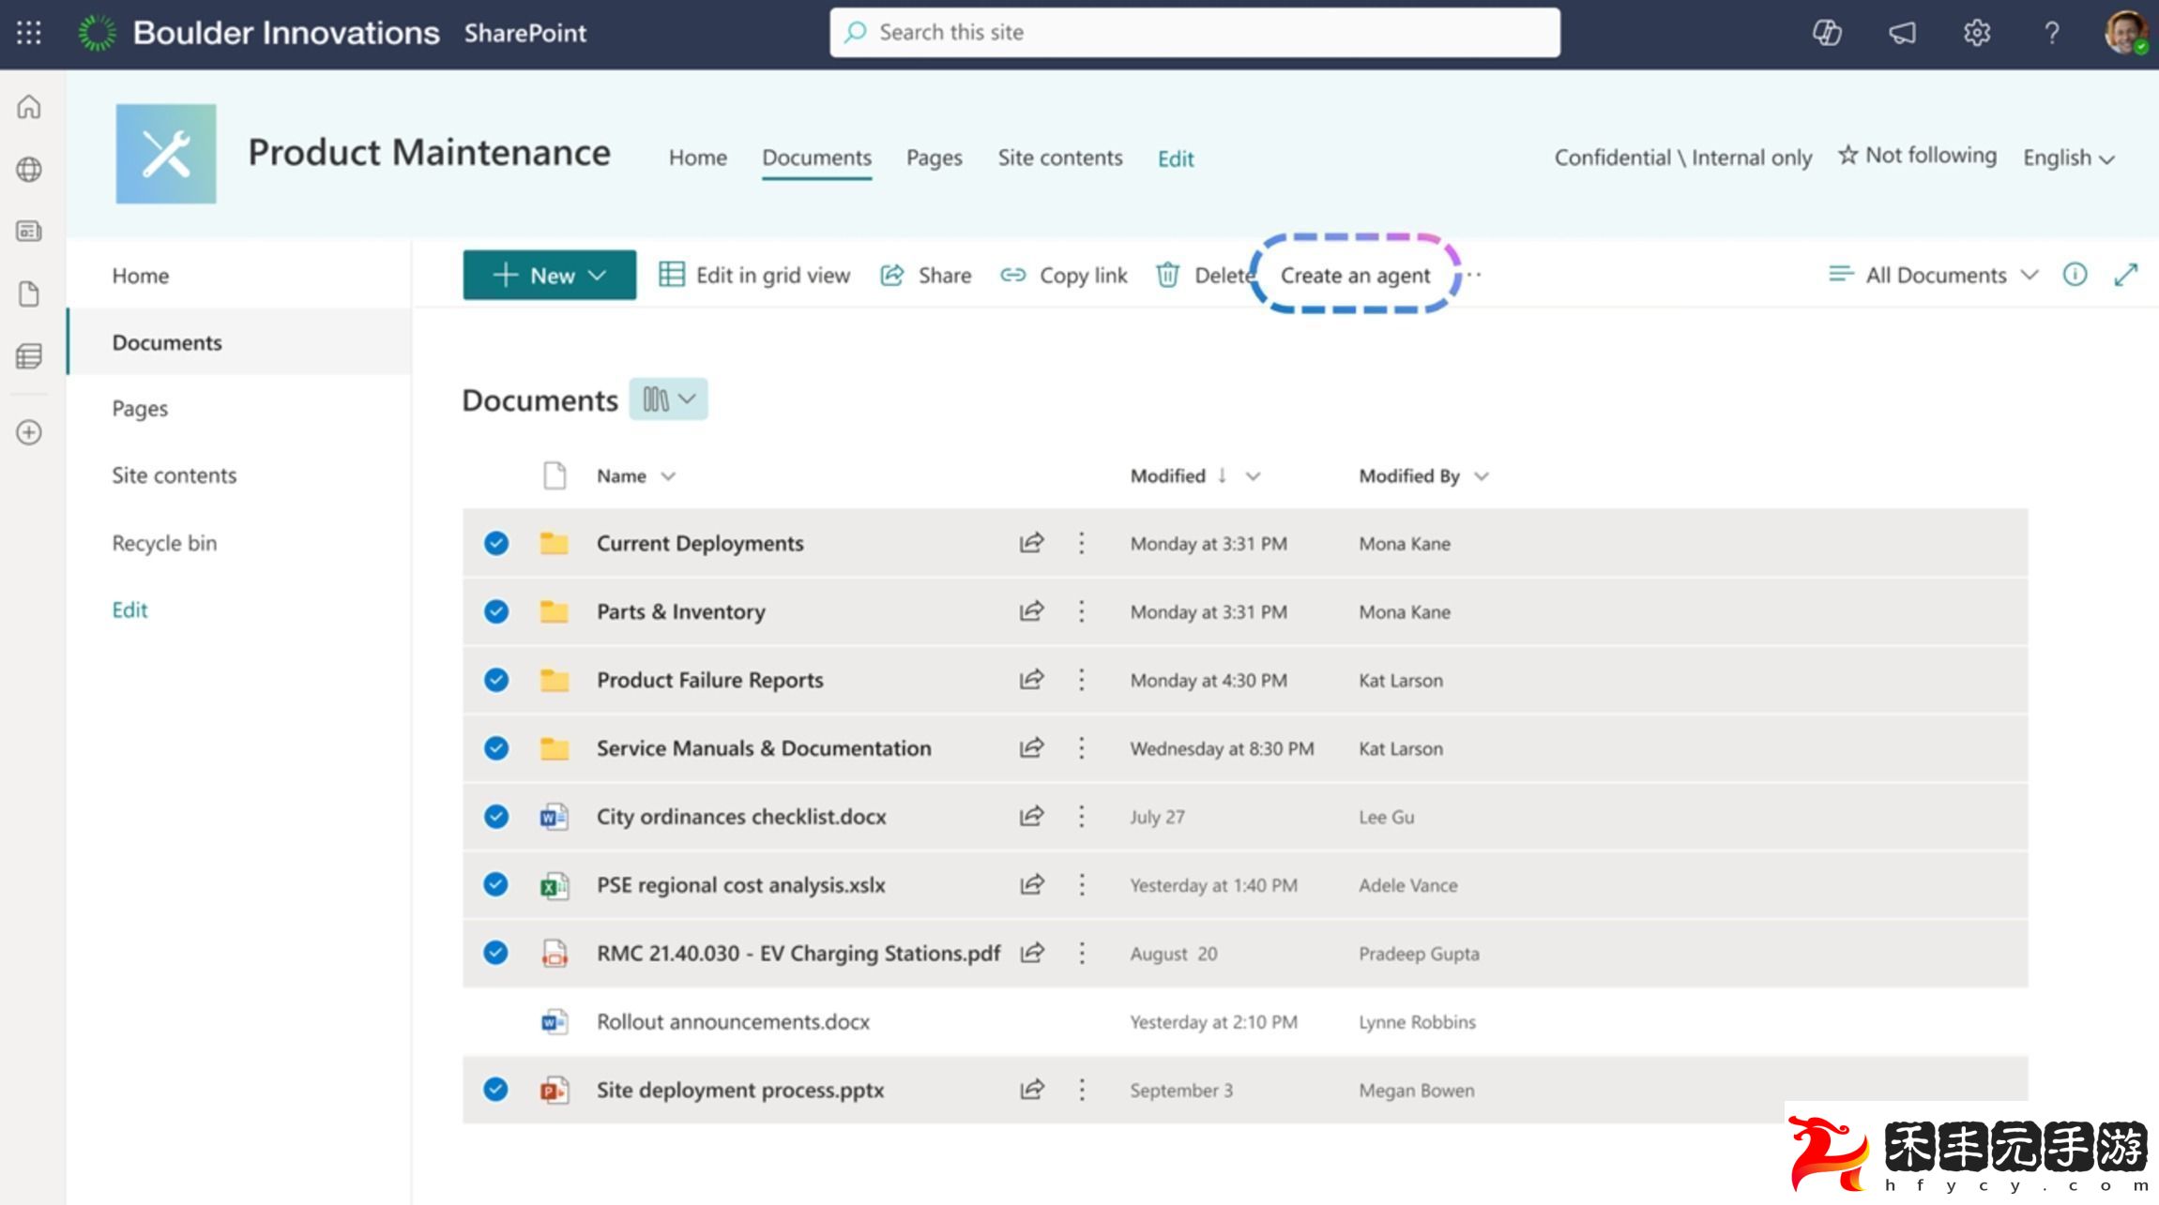Open Site contents in left navigation
Viewport: 2159px width, 1205px height.
point(175,475)
